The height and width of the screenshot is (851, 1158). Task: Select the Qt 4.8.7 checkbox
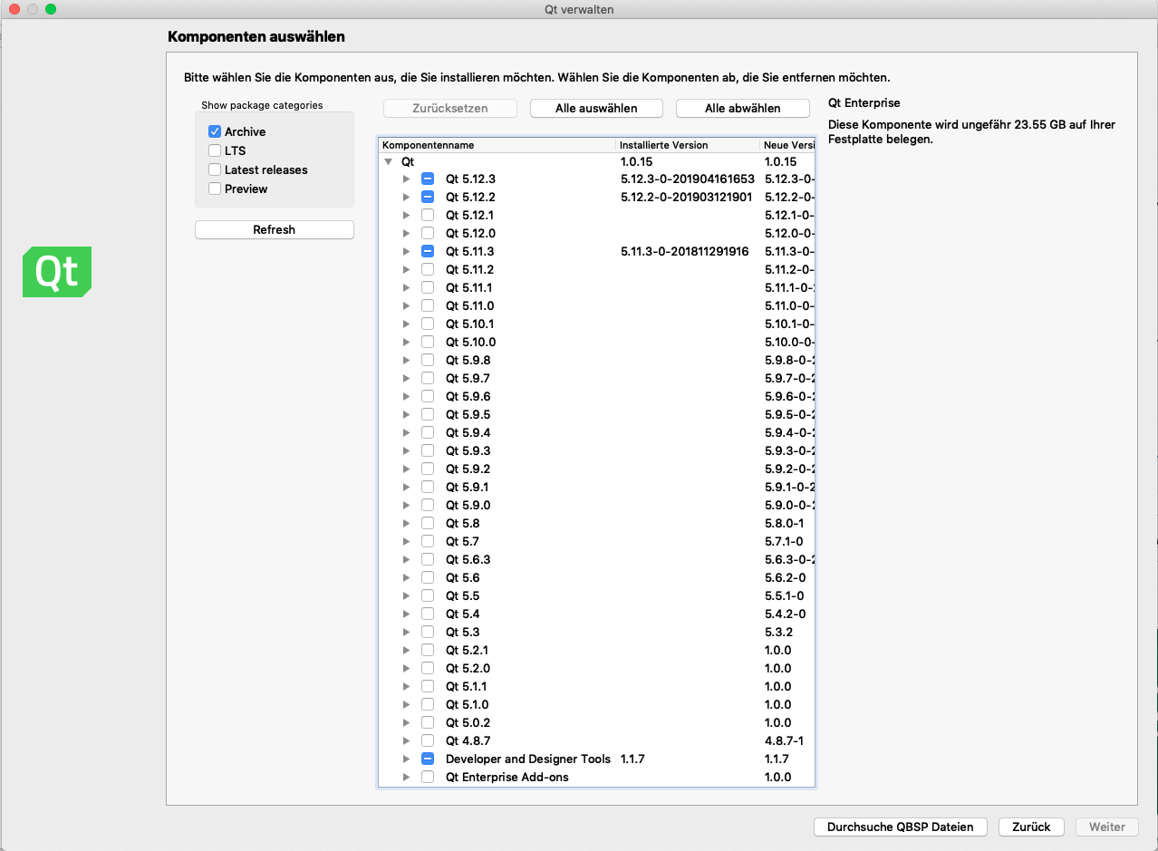click(x=428, y=740)
